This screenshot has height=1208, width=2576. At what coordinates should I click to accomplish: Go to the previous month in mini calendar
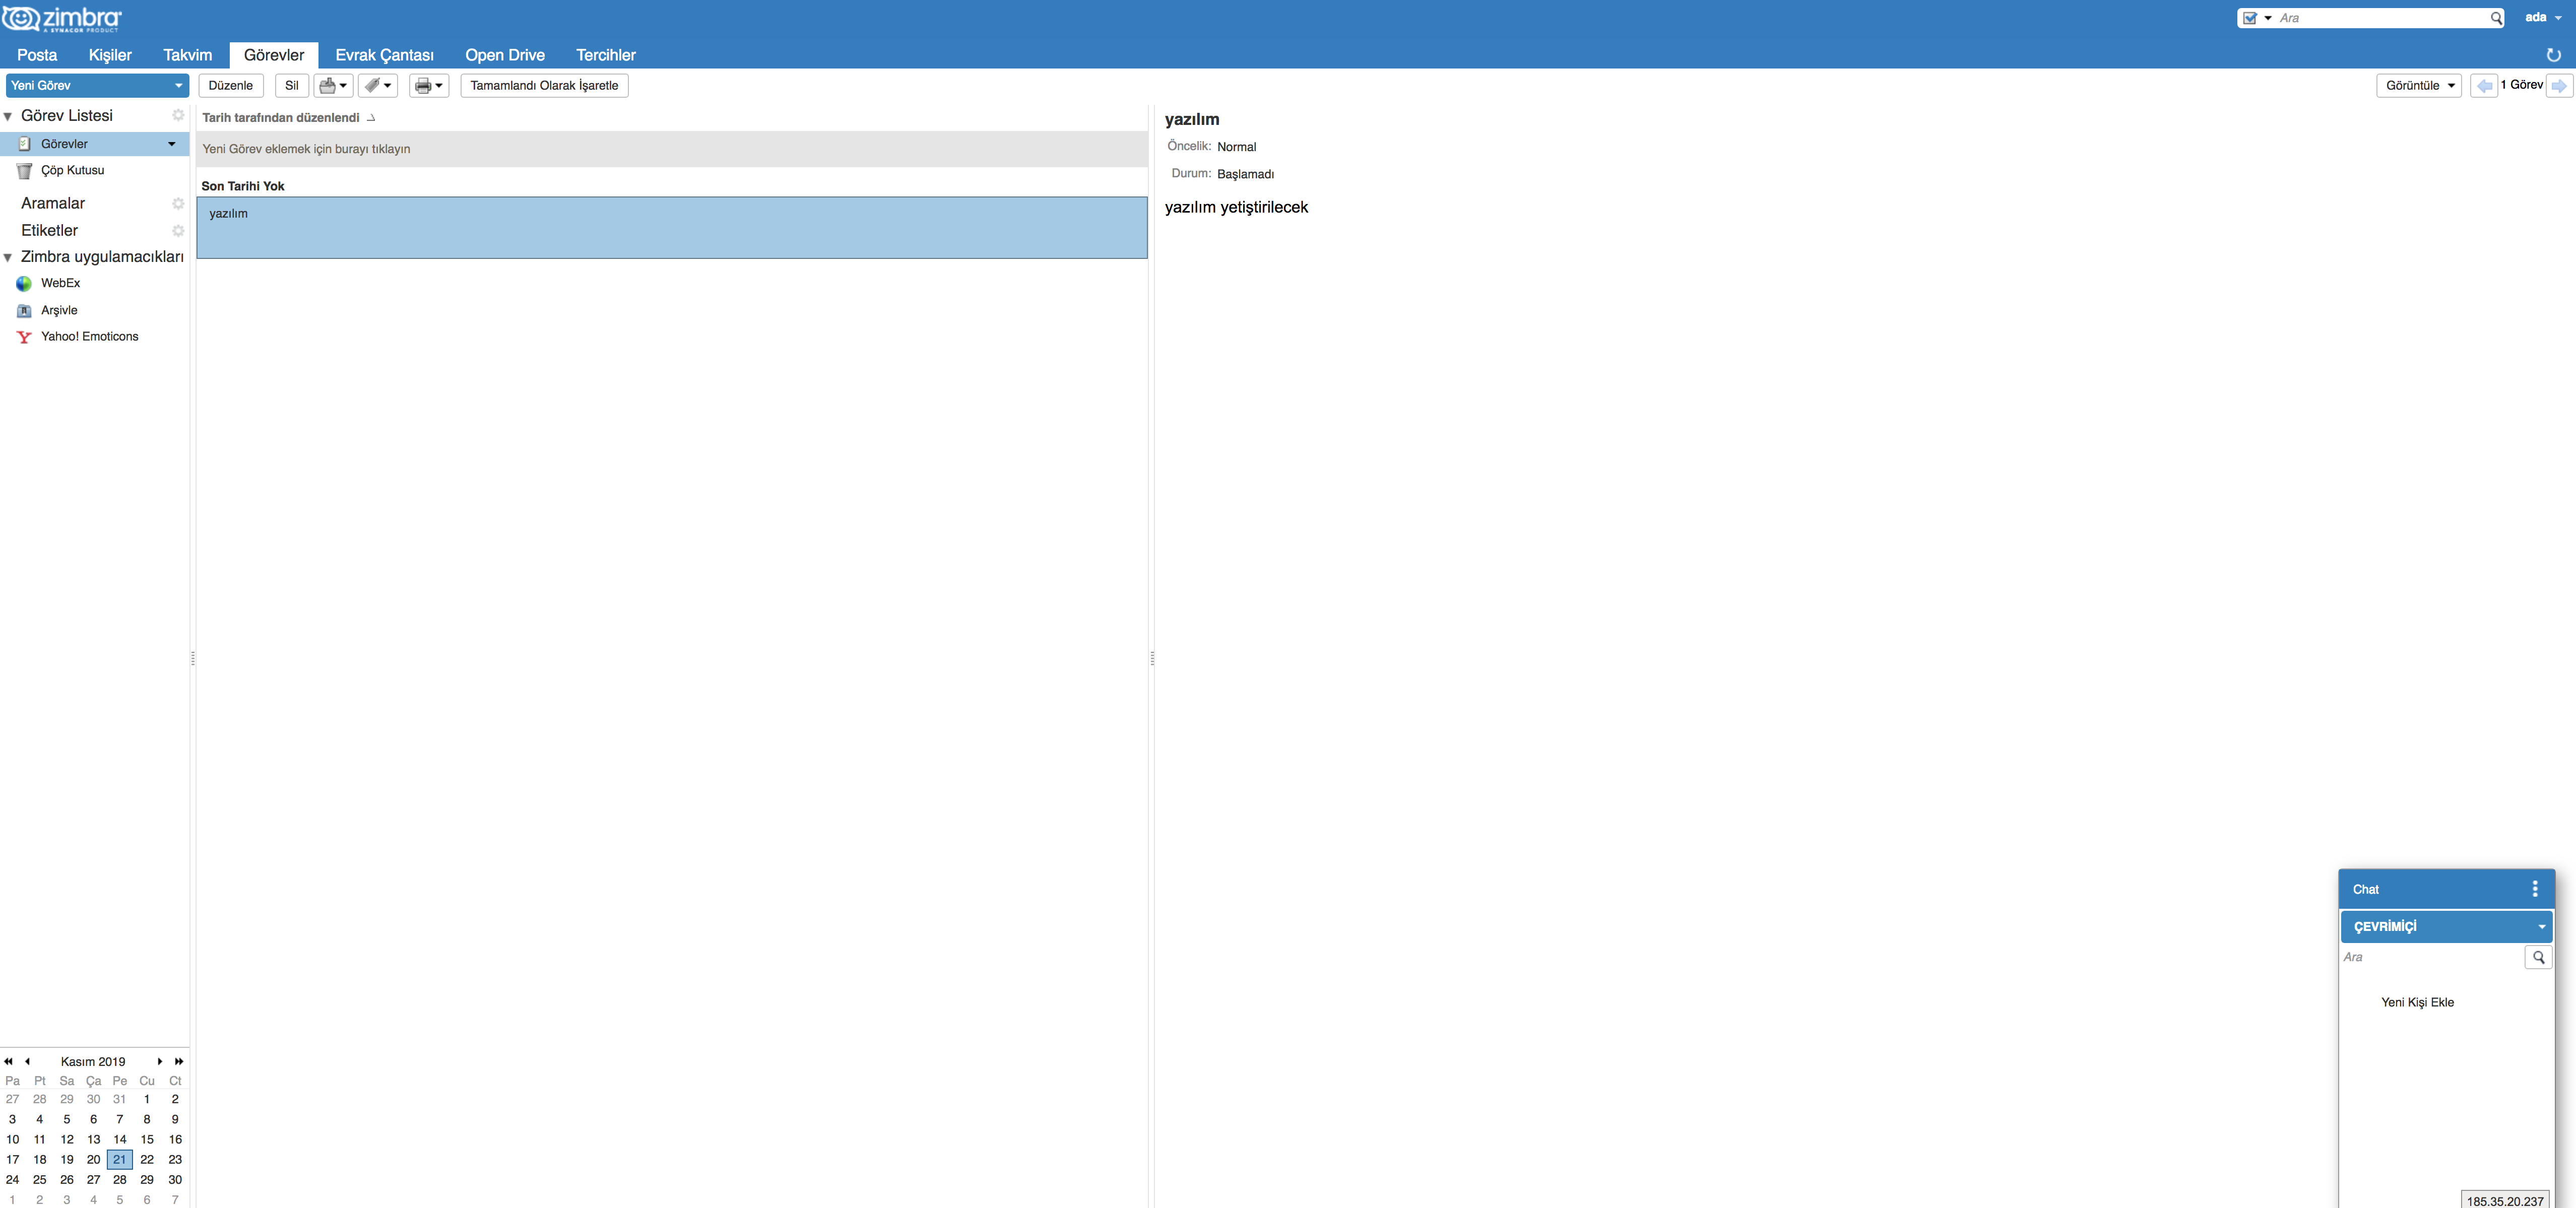coord(28,1061)
